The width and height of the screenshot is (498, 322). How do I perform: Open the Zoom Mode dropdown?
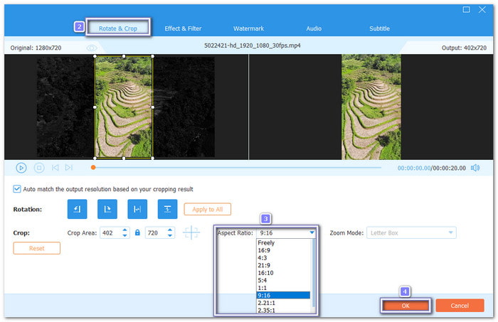click(450, 232)
